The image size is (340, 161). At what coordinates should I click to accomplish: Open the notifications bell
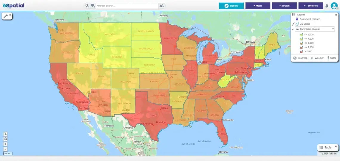(x=327, y=6)
